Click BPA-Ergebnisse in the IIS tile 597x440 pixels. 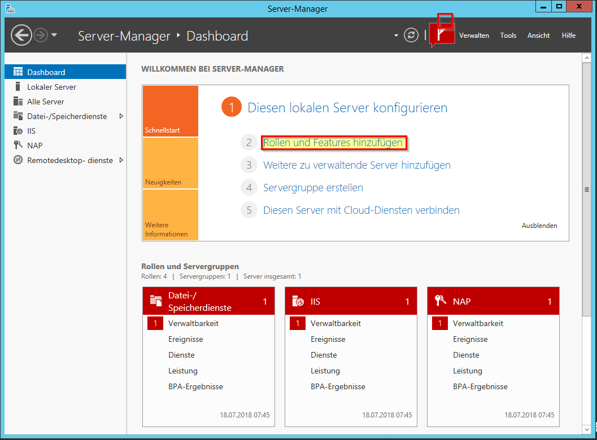338,386
